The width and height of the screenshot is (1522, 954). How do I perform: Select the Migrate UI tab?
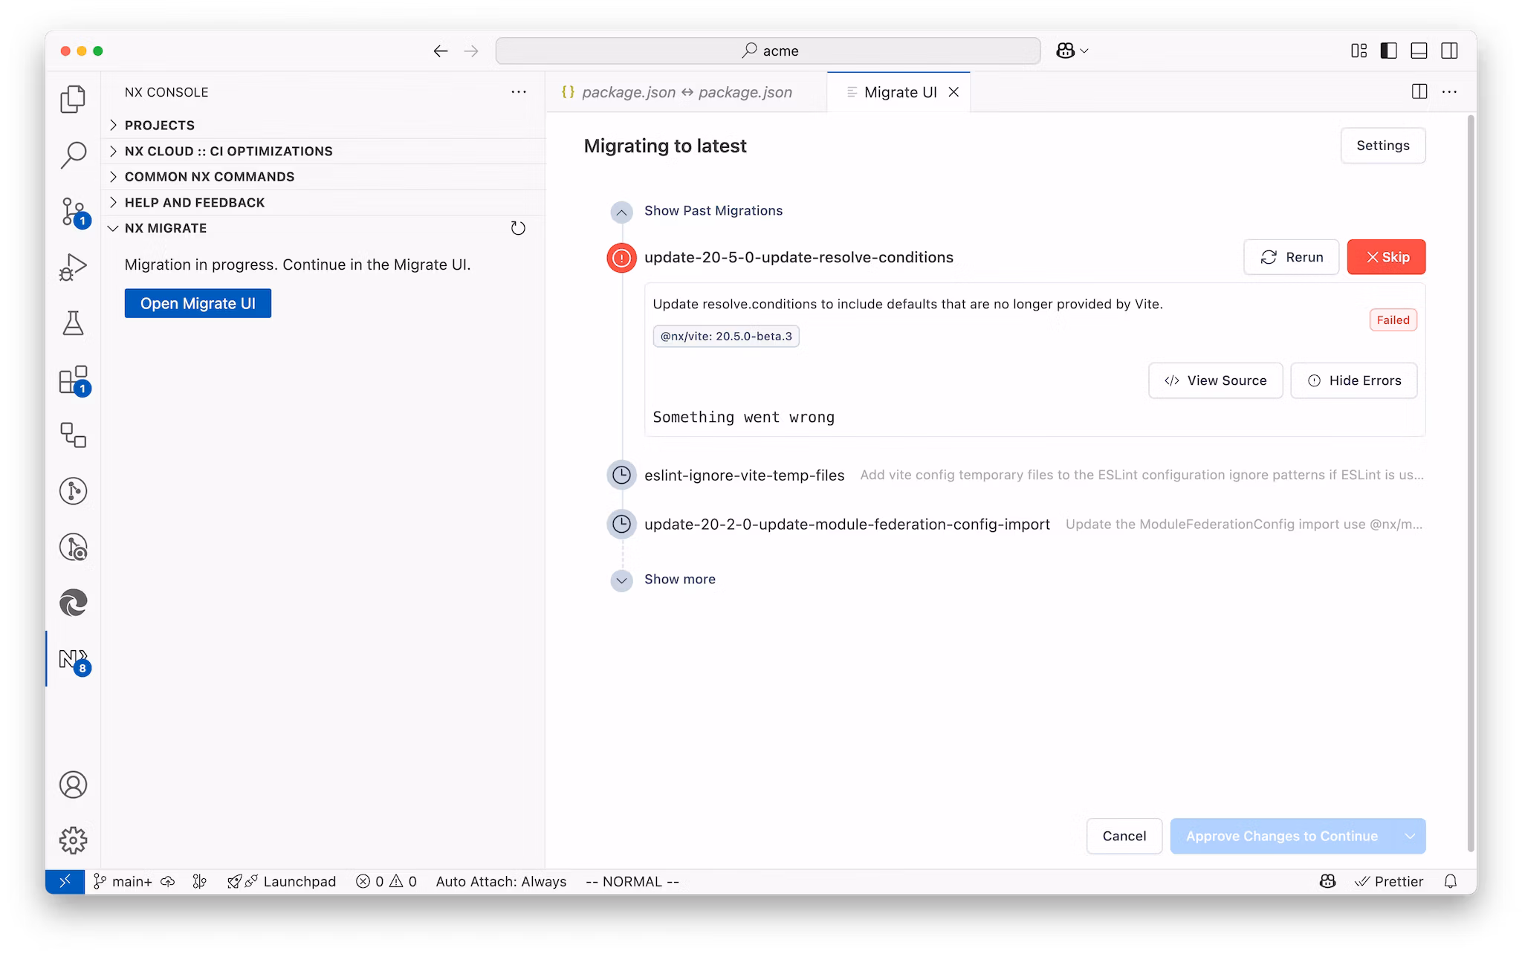899,92
